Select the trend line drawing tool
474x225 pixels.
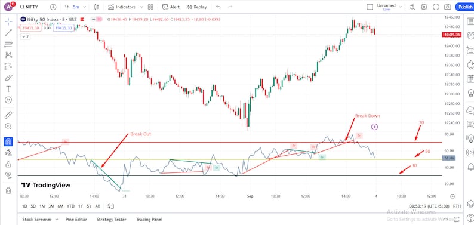point(8,33)
